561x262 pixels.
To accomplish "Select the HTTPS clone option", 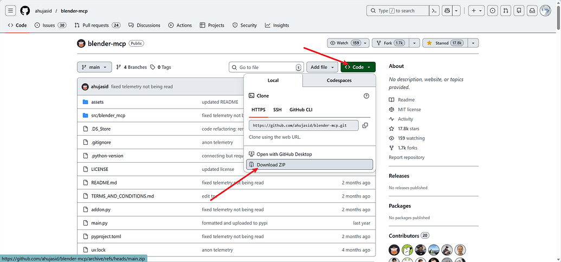I will 259,110.
